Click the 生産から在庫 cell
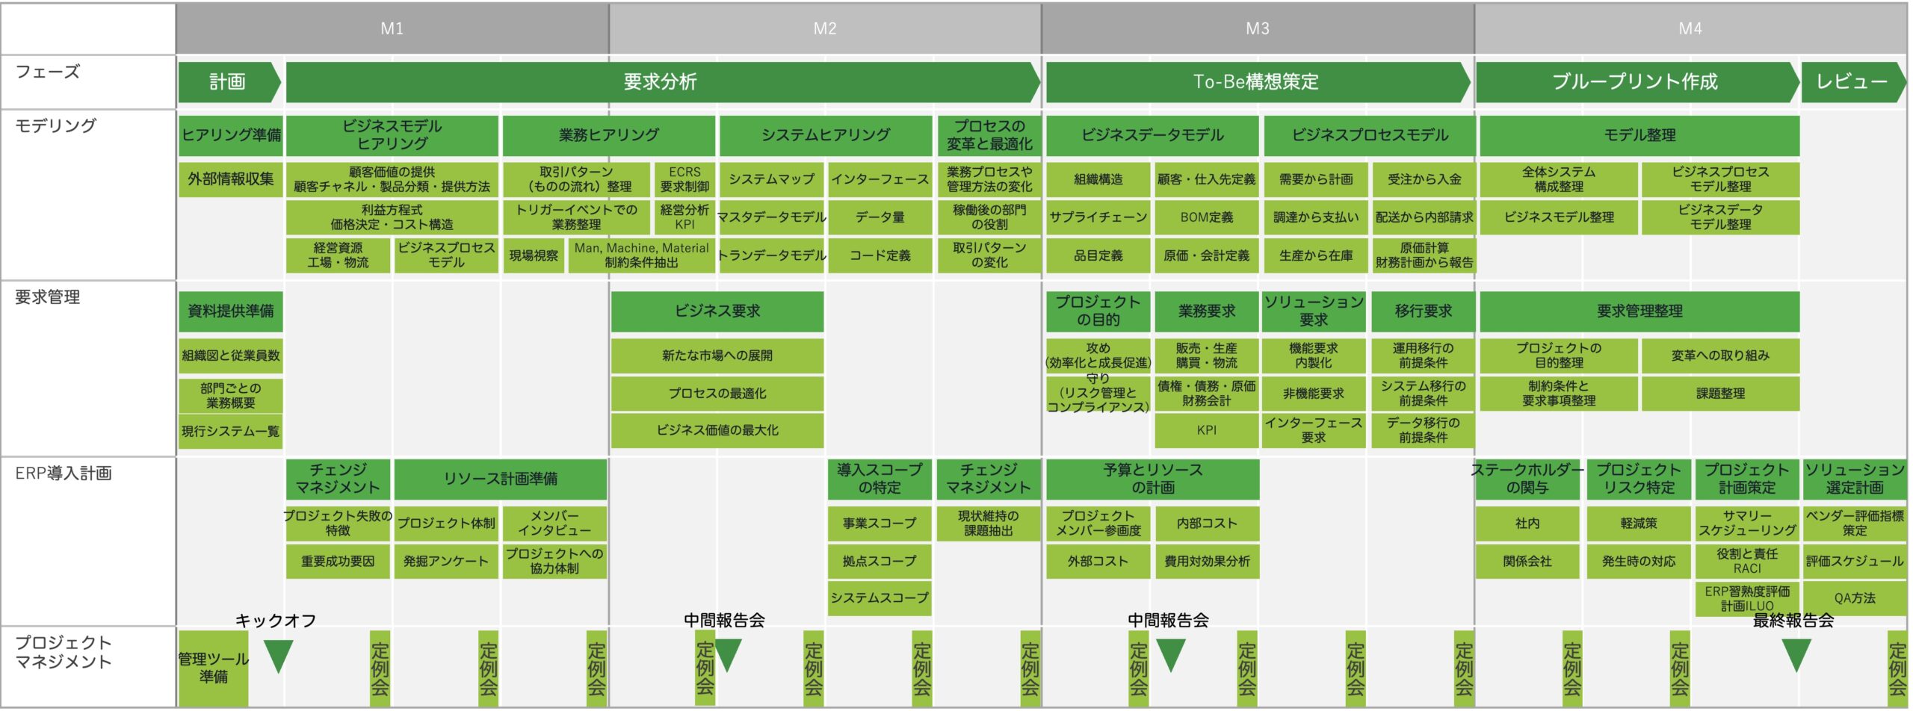This screenshot has height=711, width=1913. 1316,255
